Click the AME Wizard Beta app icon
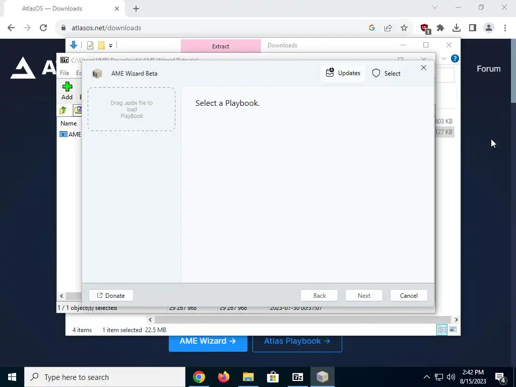Screen dimensions: 516x387 [x=97, y=74]
